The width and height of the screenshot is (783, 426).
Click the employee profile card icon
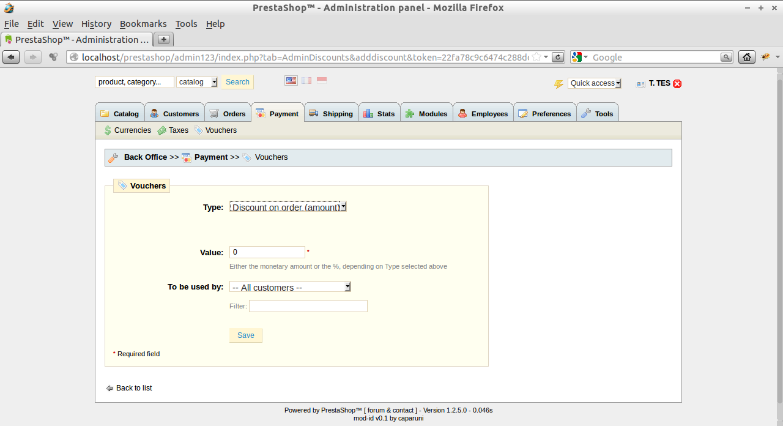(640, 84)
